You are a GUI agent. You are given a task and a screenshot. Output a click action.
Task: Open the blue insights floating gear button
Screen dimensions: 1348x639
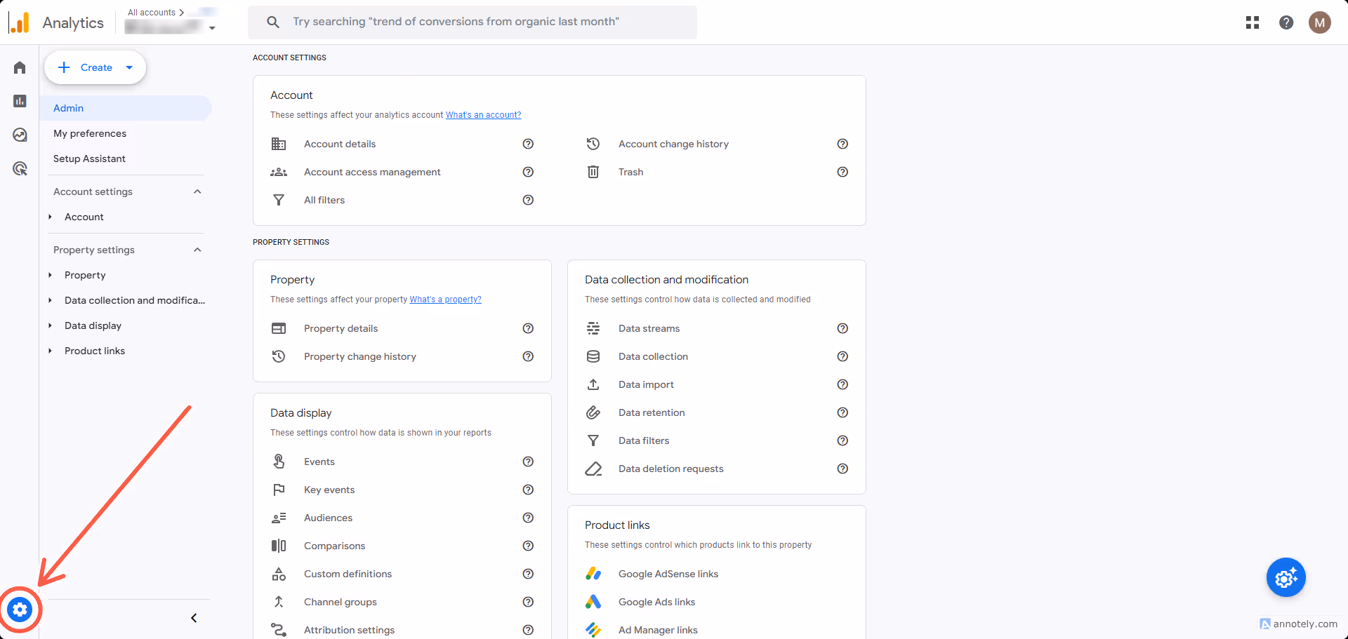[1286, 577]
